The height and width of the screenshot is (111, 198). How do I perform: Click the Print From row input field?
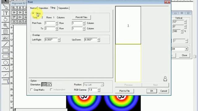50,23
